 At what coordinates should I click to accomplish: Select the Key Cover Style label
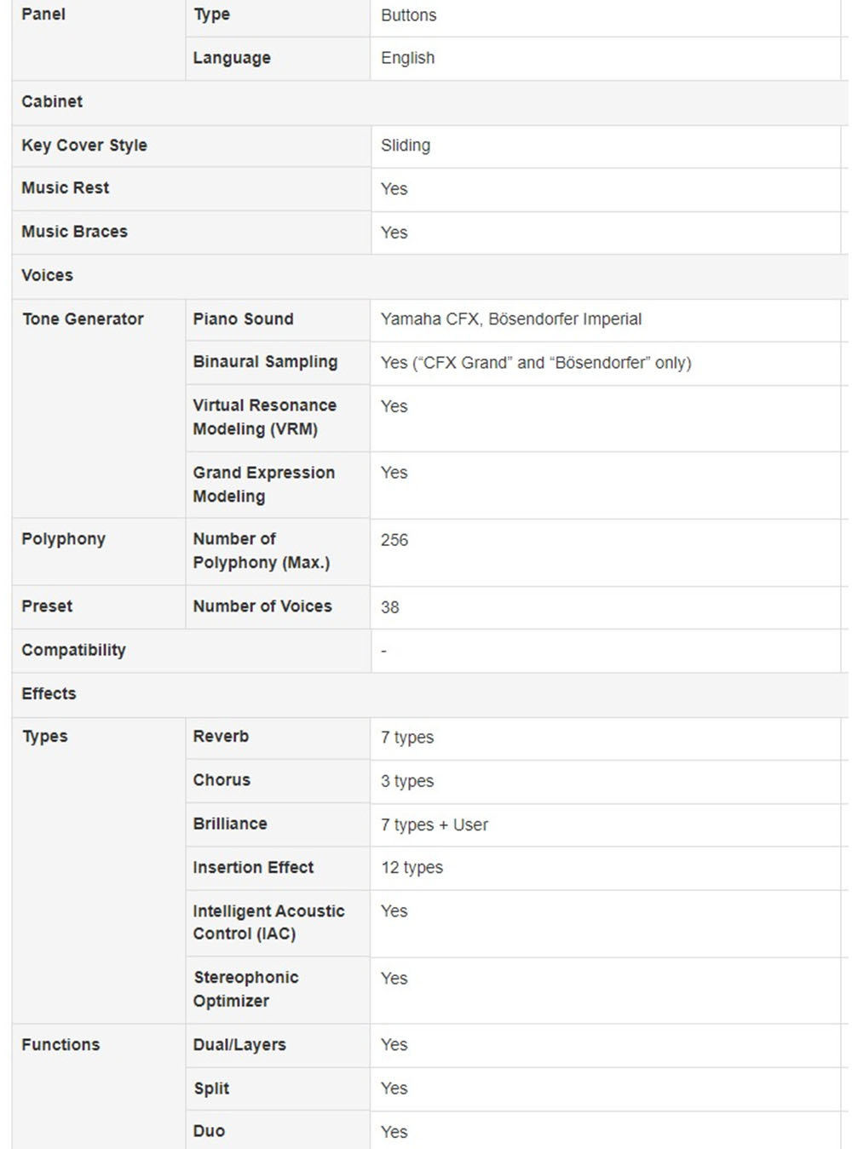(84, 146)
